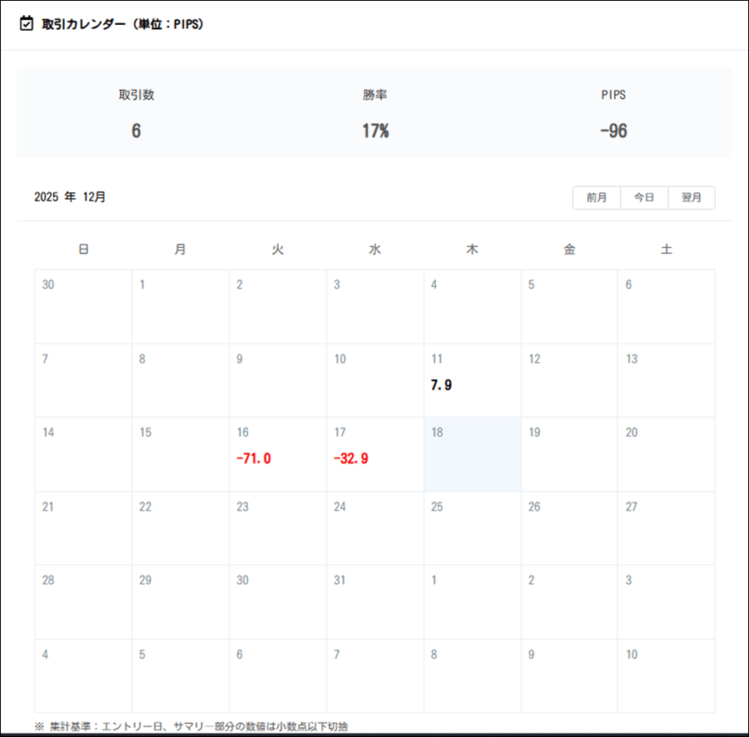This screenshot has height=737, width=749.
Task: Select December 11 cell showing 7.9
Action: point(472,380)
